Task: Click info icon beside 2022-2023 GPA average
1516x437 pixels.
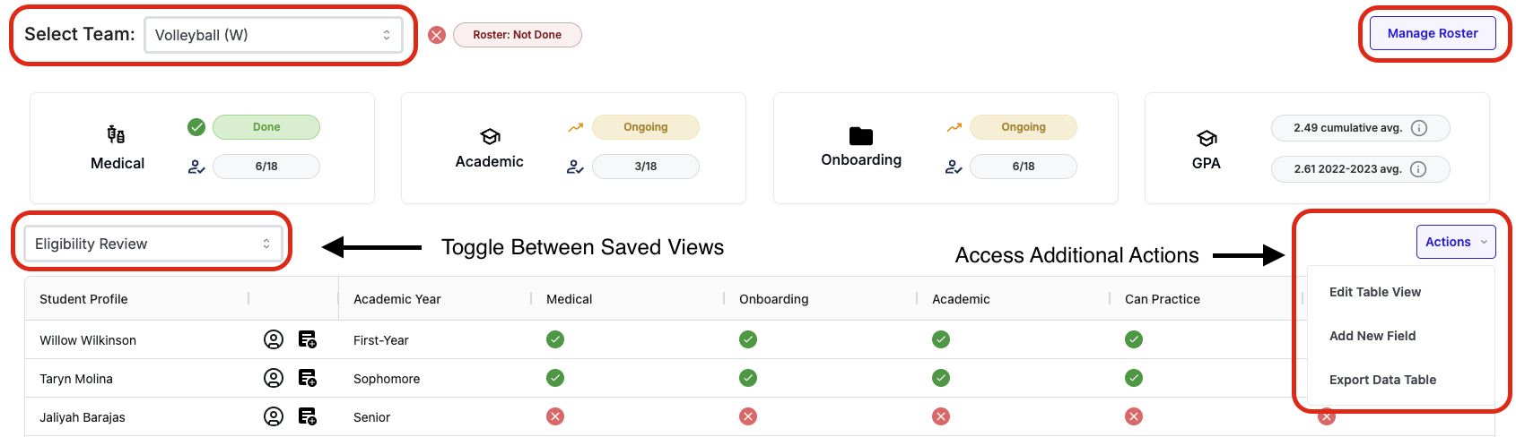Action: point(1418,169)
